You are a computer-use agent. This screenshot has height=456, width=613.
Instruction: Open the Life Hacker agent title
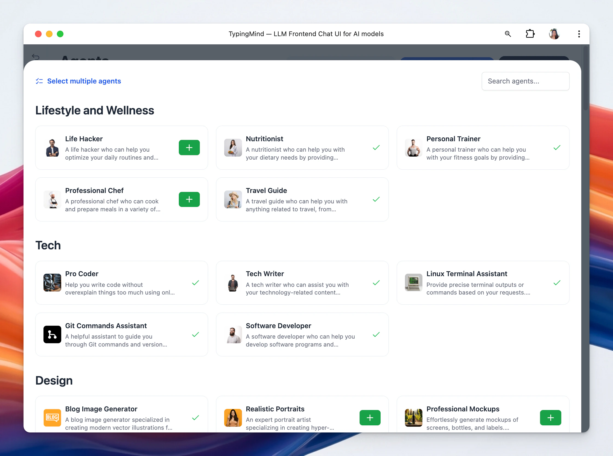pos(84,139)
